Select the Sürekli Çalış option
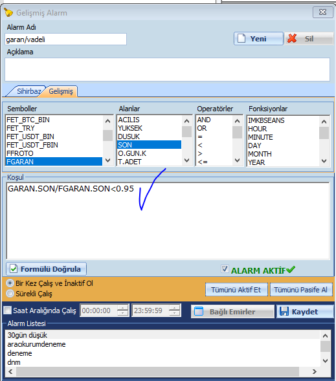This screenshot has height=381, width=336. coord(10,294)
